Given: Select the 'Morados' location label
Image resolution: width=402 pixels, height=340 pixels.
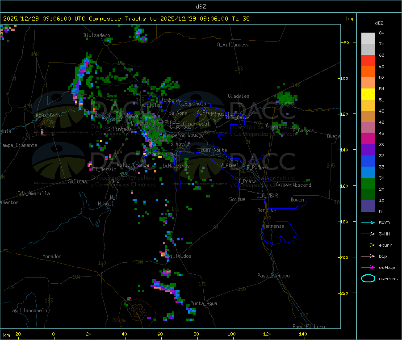Looking at the screenshot, I should click(x=52, y=256).
